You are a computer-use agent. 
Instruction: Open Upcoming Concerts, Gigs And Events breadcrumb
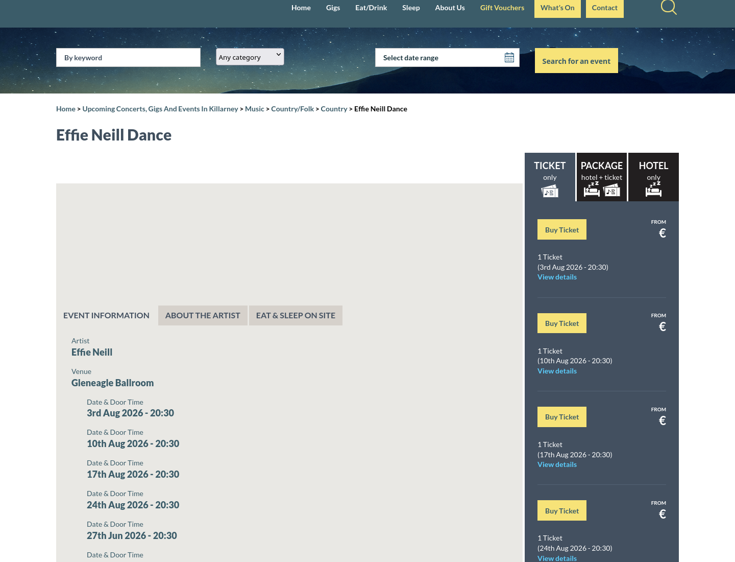160,109
